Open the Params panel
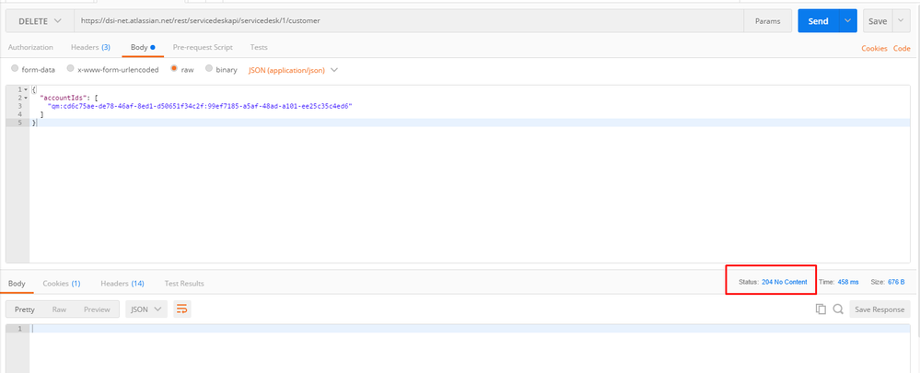Viewport: 920px width, 373px height. point(767,20)
